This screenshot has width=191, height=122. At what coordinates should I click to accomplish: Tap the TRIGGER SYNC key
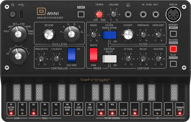(180, 109)
